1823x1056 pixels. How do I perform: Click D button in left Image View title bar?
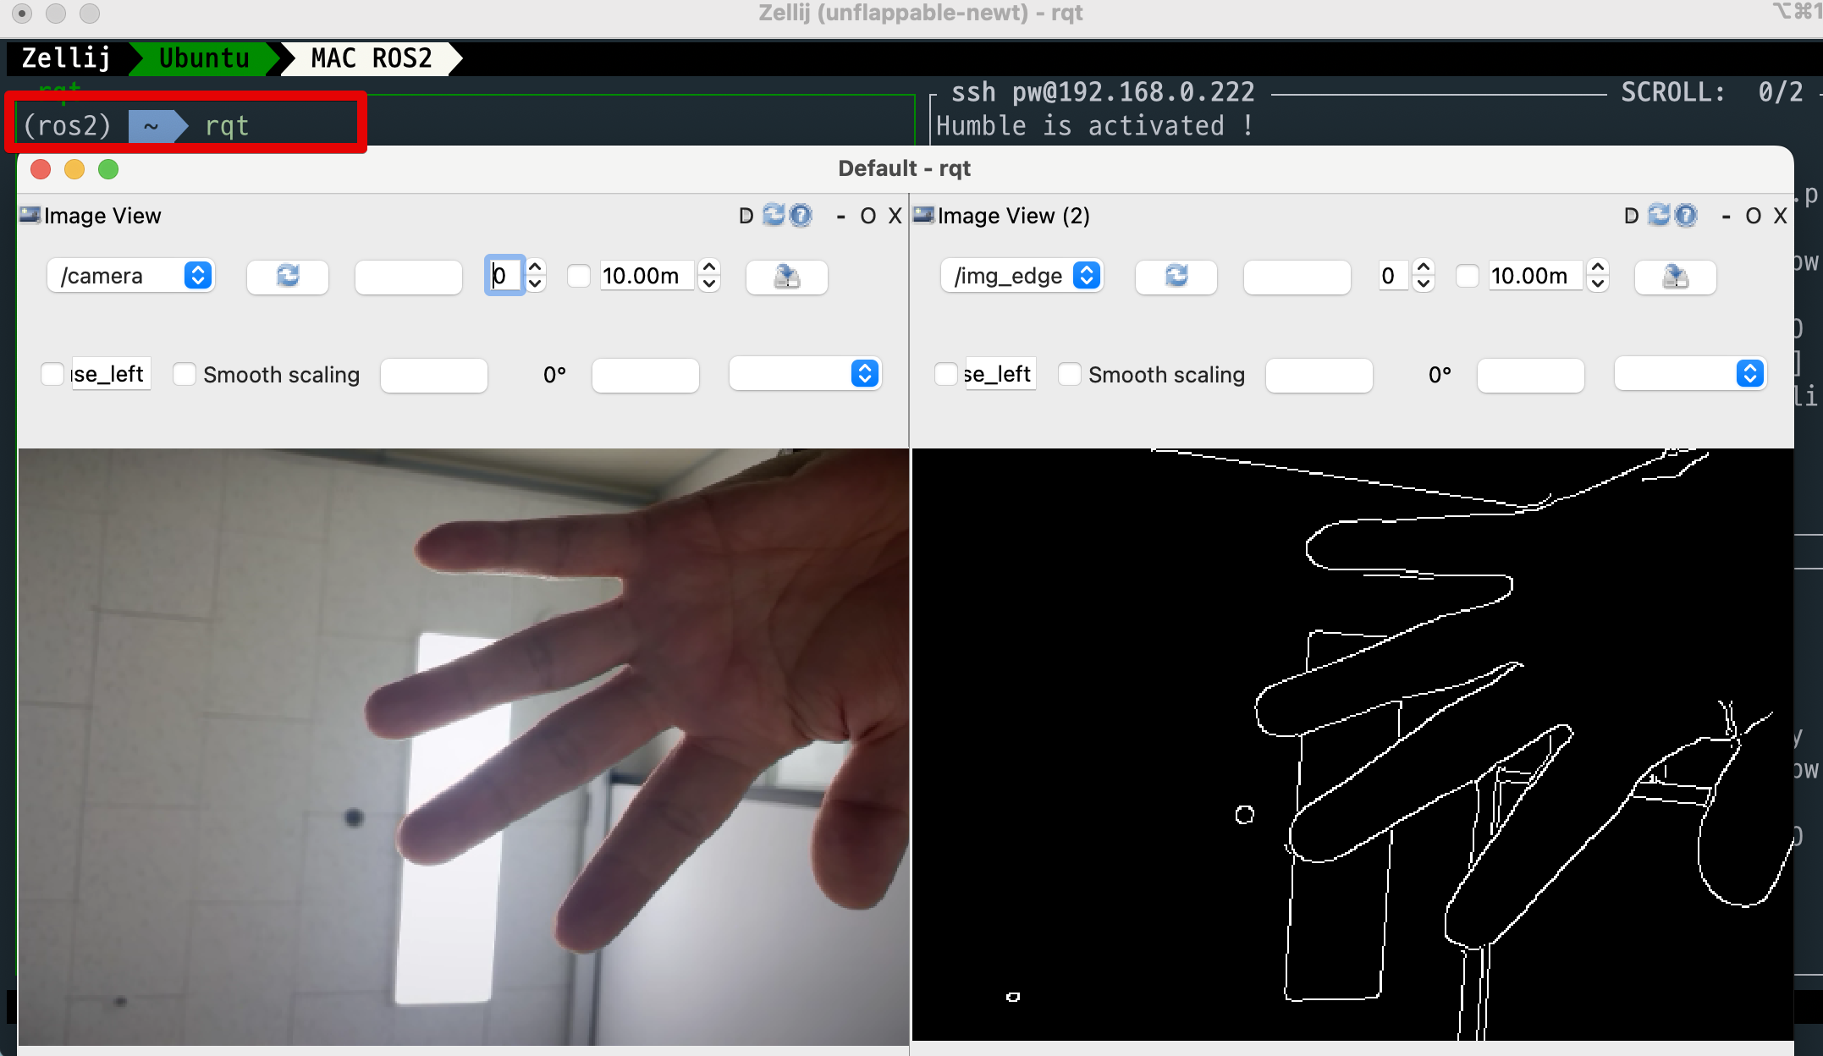pyautogui.click(x=746, y=216)
